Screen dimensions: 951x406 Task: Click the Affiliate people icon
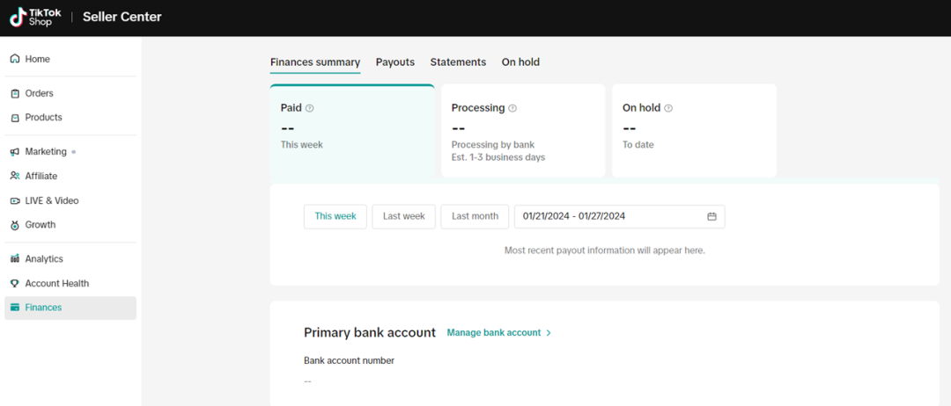pyautogui.click(x=15, y=176)
